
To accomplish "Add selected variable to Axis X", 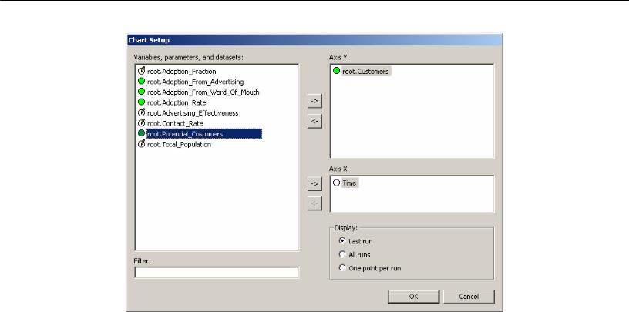I will coord(315,183).
